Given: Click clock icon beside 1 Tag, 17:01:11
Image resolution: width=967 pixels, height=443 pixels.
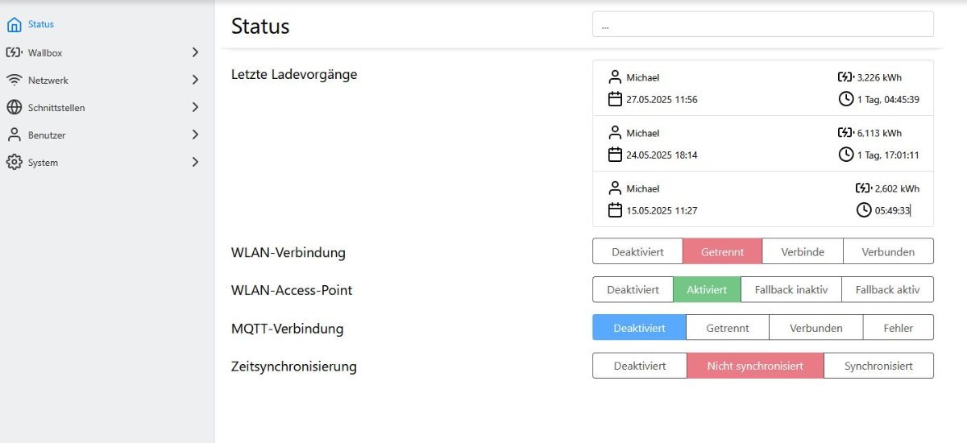Looking at the screenshot, I should [x=846, y=154].
